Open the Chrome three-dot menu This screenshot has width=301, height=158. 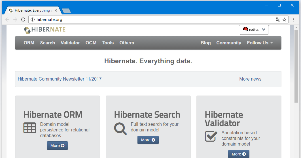pos(294,20)
